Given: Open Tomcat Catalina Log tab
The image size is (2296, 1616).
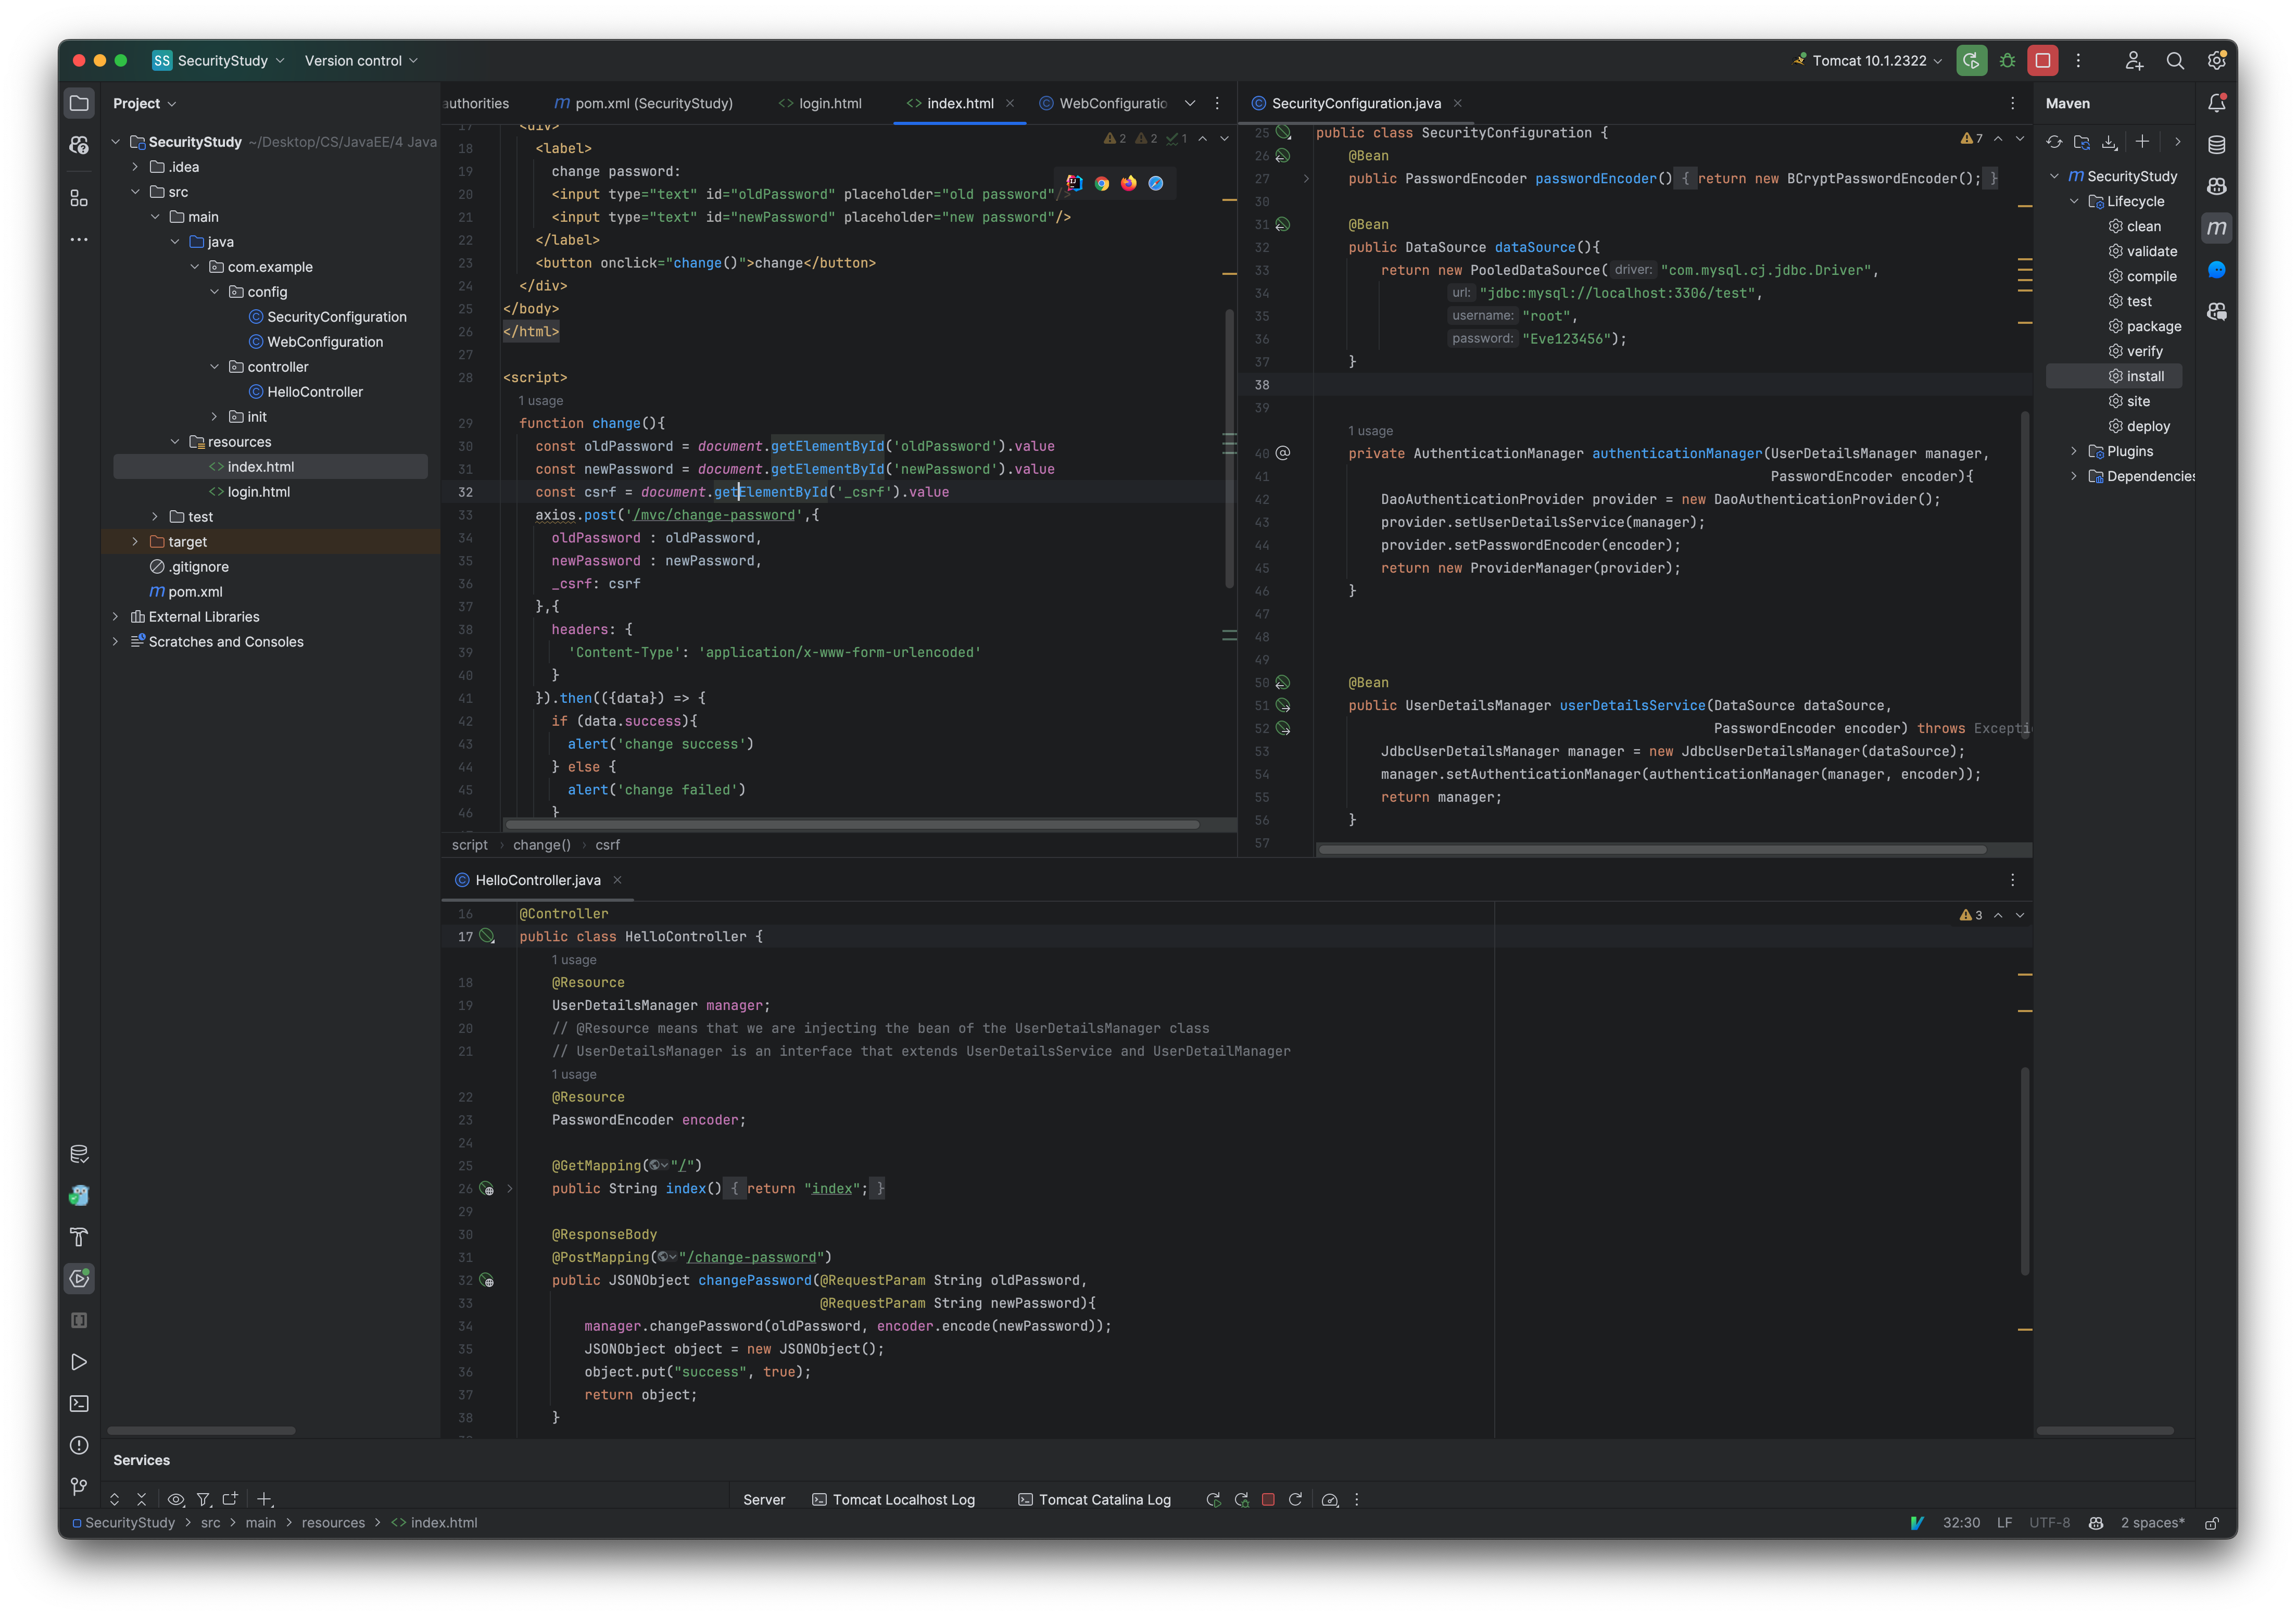Looking at the screenshot, I should point(1104,1500).
